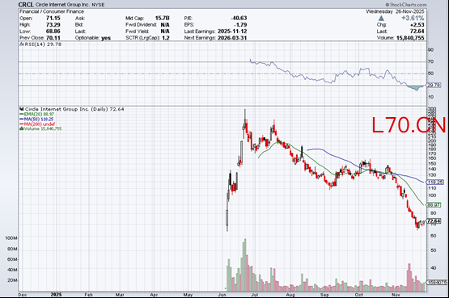Screen dimensions: 449x298
Task: Click the RSI(14) 29.78 legend label
Action: click(x=43, y=44)
